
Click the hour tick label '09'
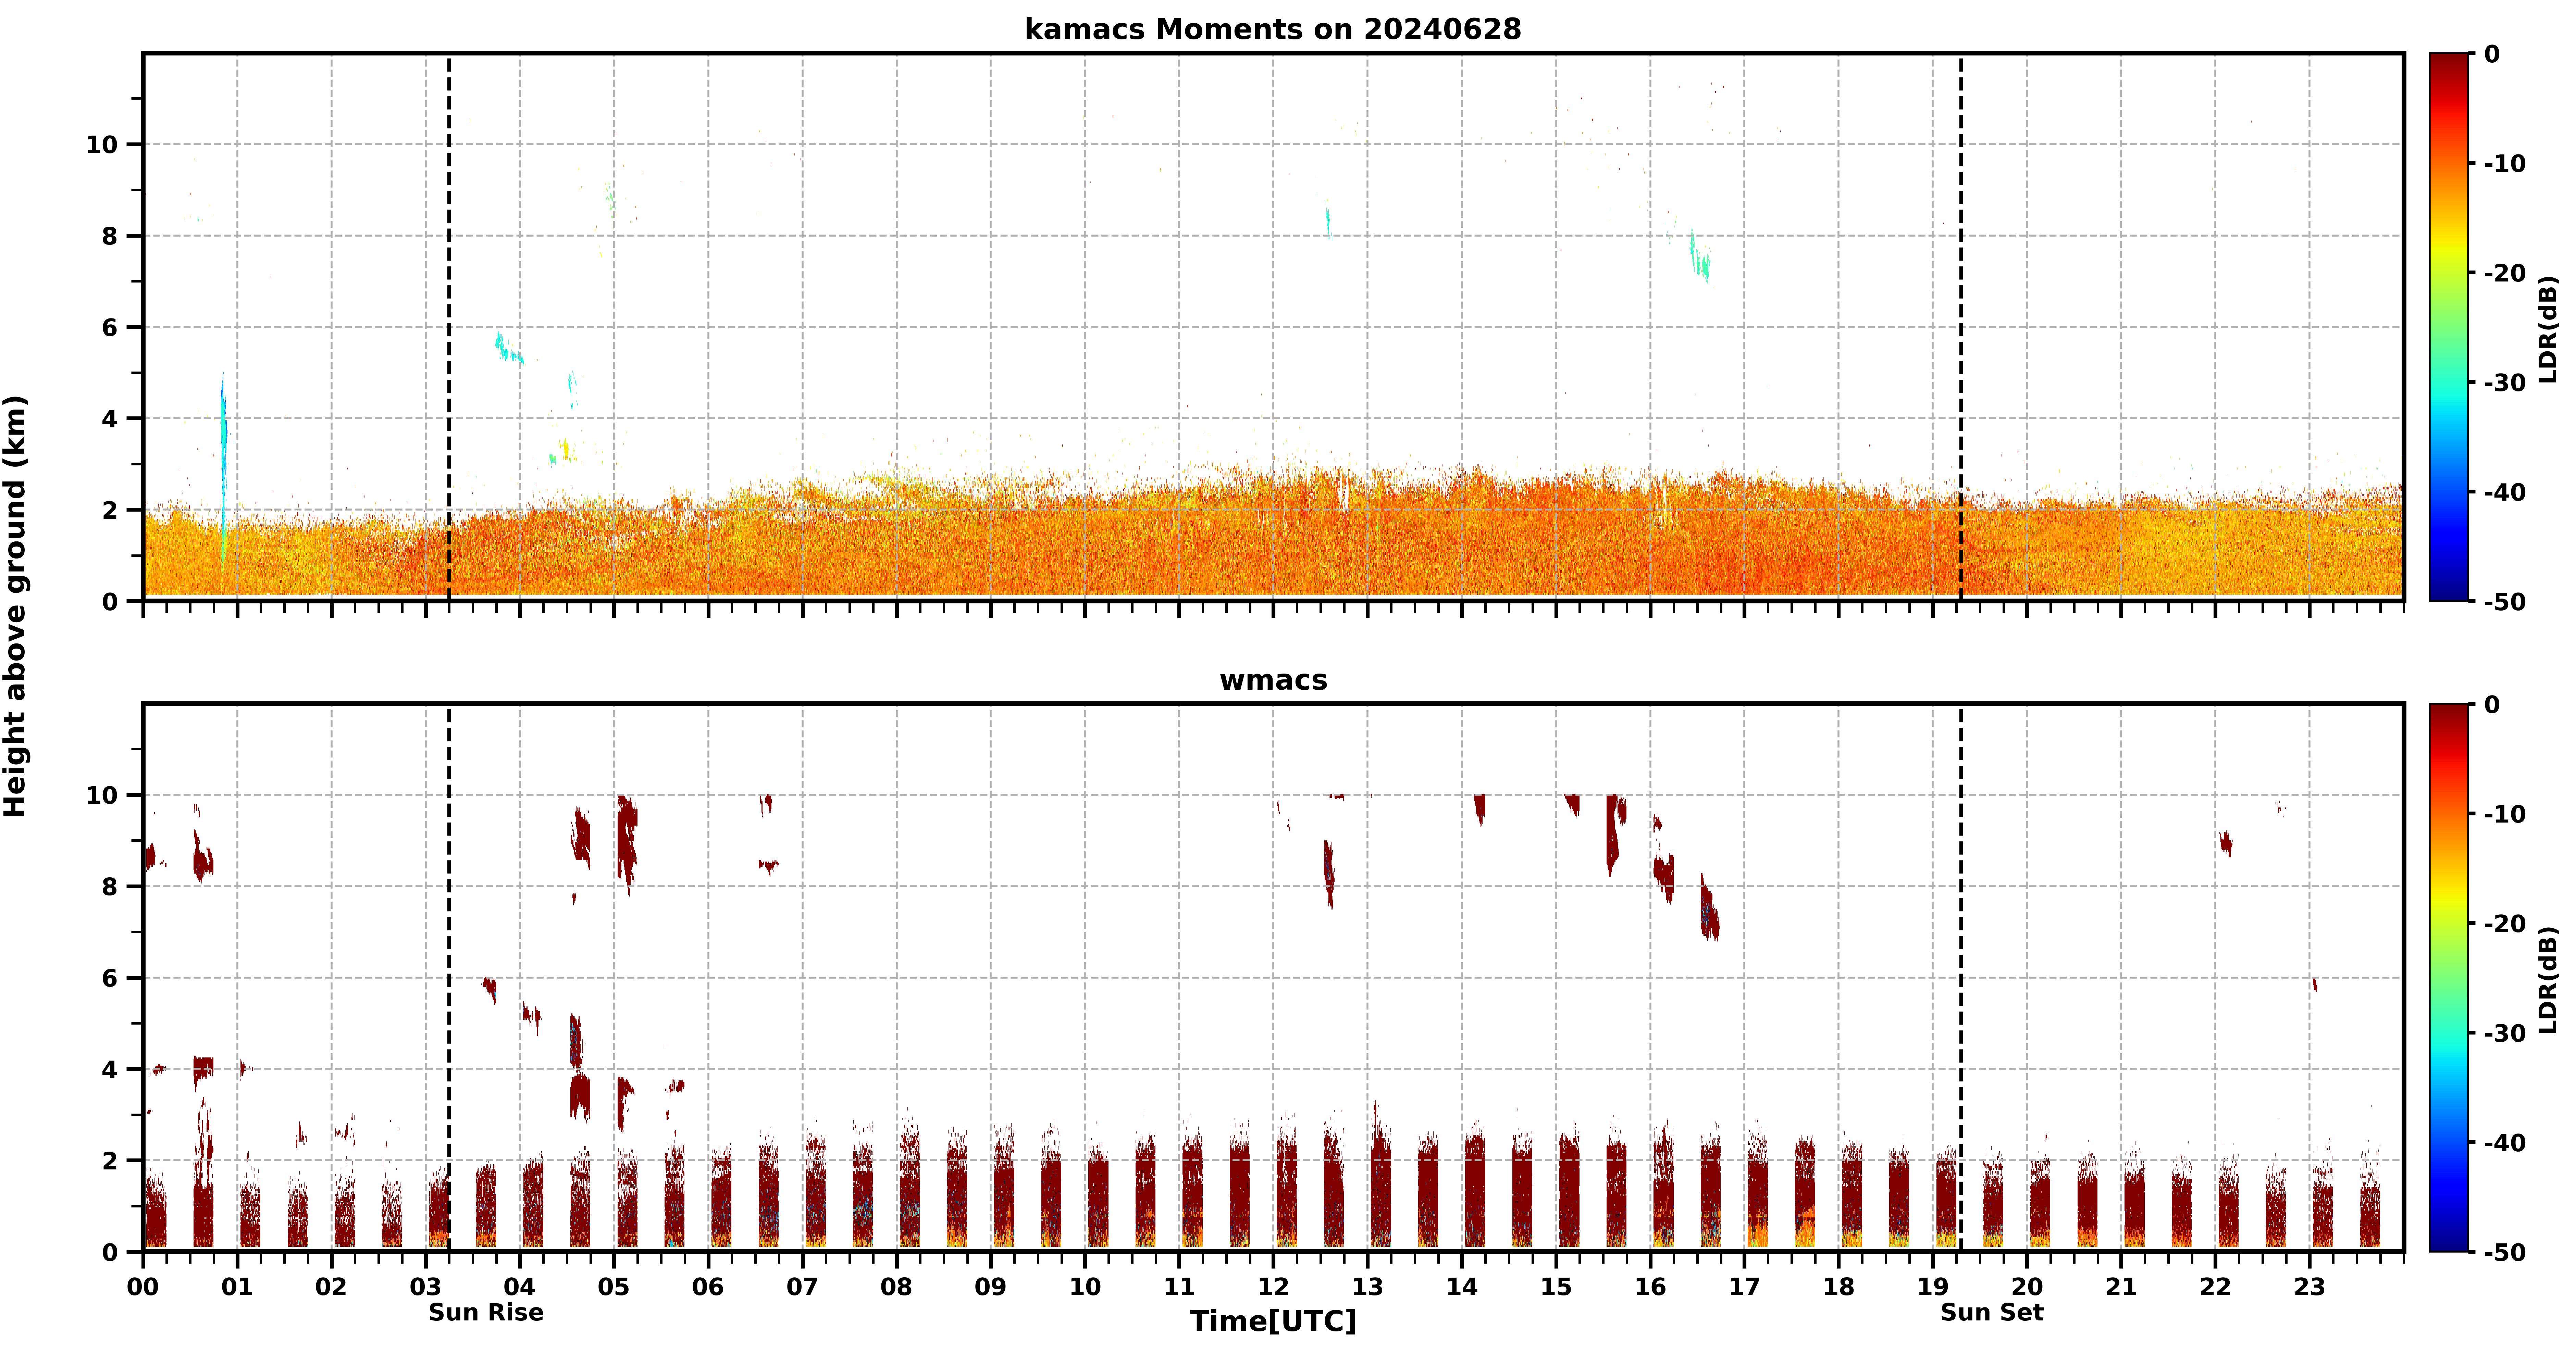(x=991, y=1287)
